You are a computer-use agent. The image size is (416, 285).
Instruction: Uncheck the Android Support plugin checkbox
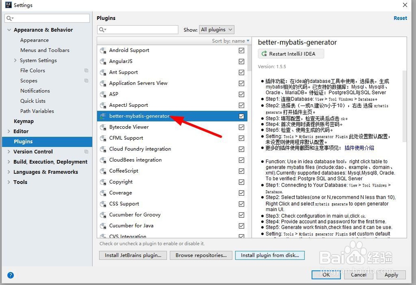241,50
